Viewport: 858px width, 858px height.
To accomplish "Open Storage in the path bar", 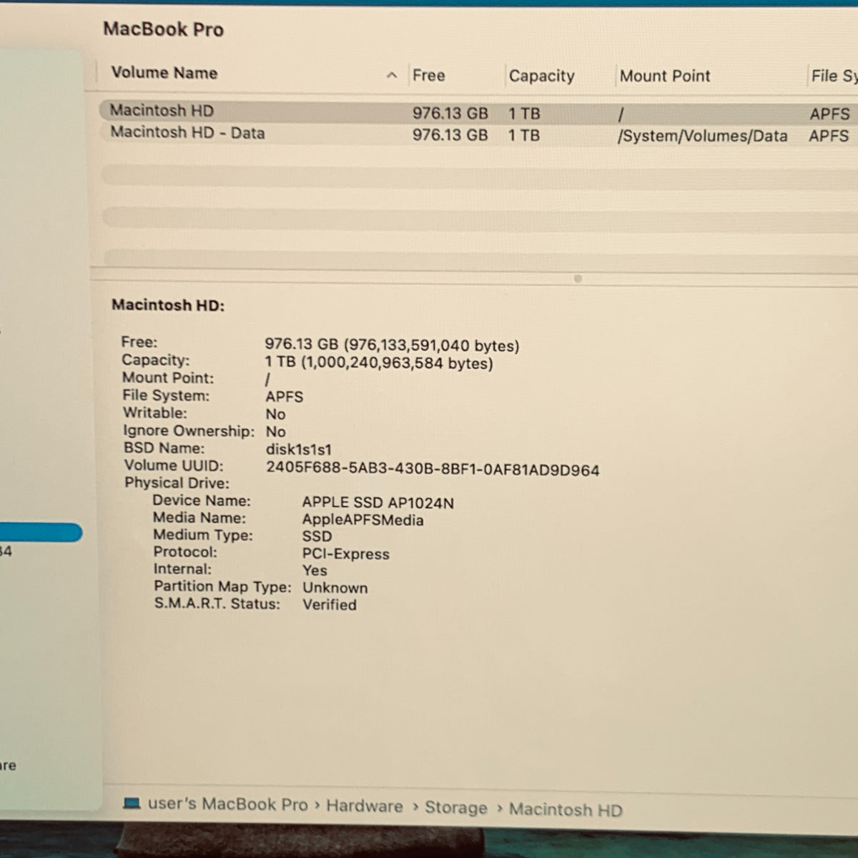I will click(455, 808).
